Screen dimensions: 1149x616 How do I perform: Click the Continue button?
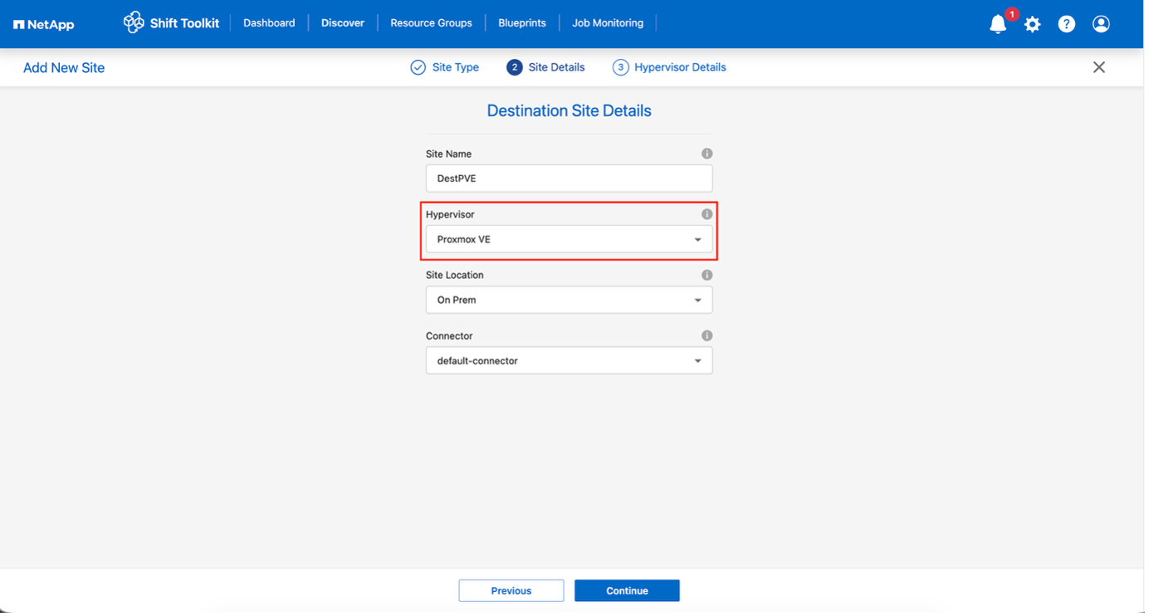pos(627,590)
